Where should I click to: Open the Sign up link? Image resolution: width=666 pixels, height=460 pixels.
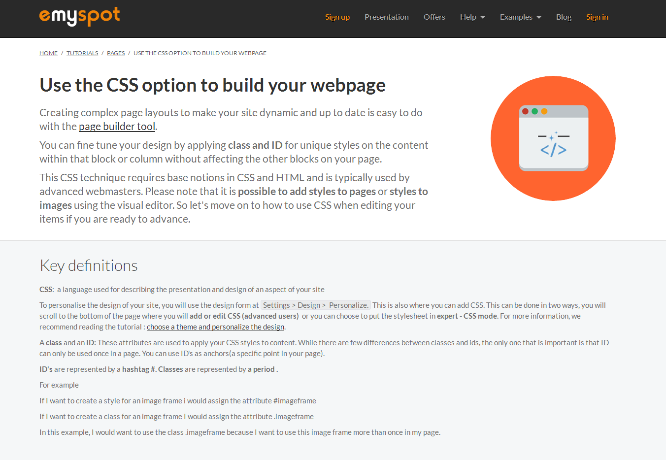pos(337,17)
